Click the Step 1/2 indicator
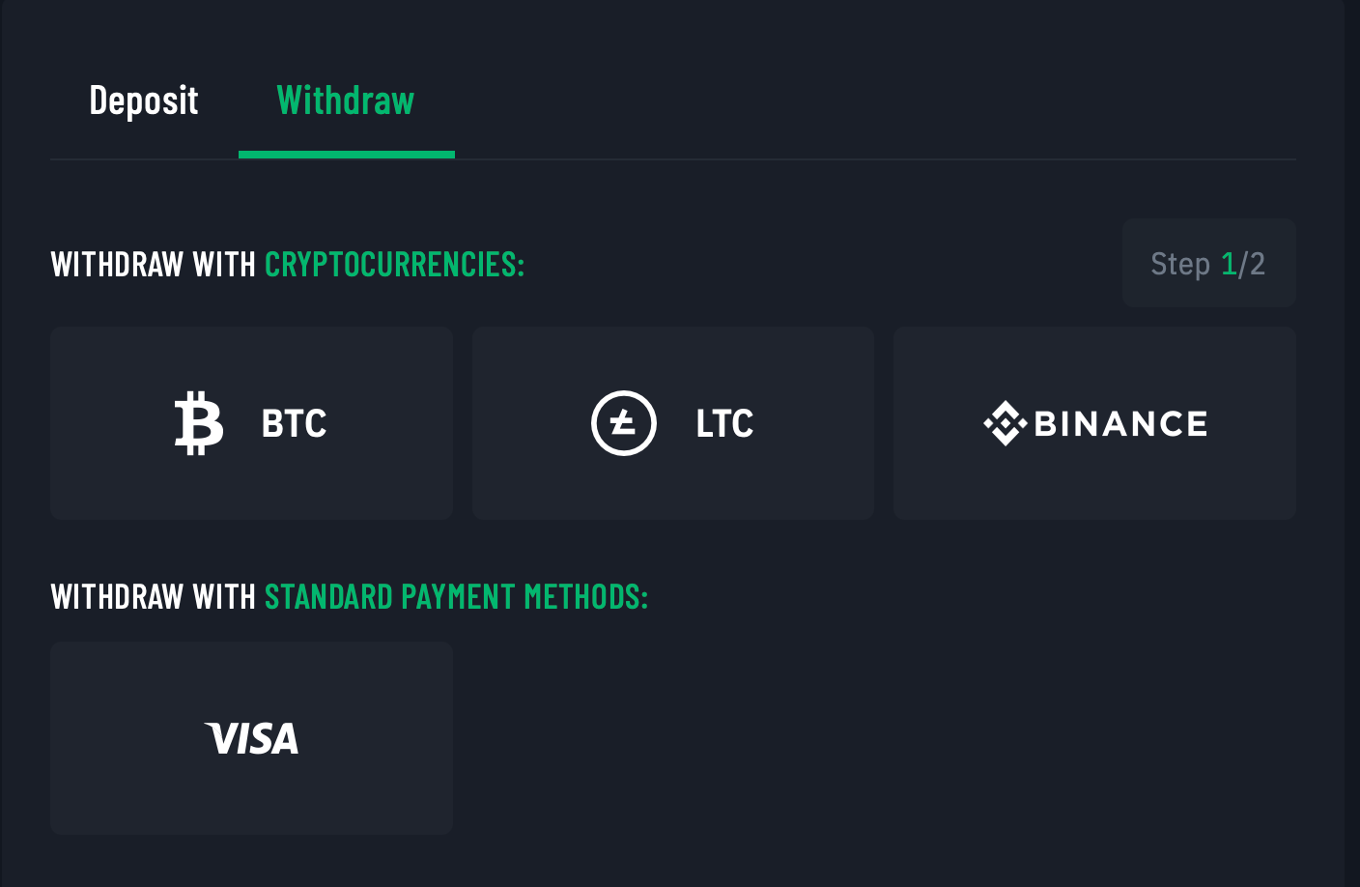1360x887 pixels. [1208, 264]
